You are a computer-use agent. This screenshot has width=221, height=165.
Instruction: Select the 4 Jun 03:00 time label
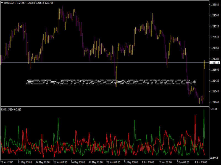[201, 162]
